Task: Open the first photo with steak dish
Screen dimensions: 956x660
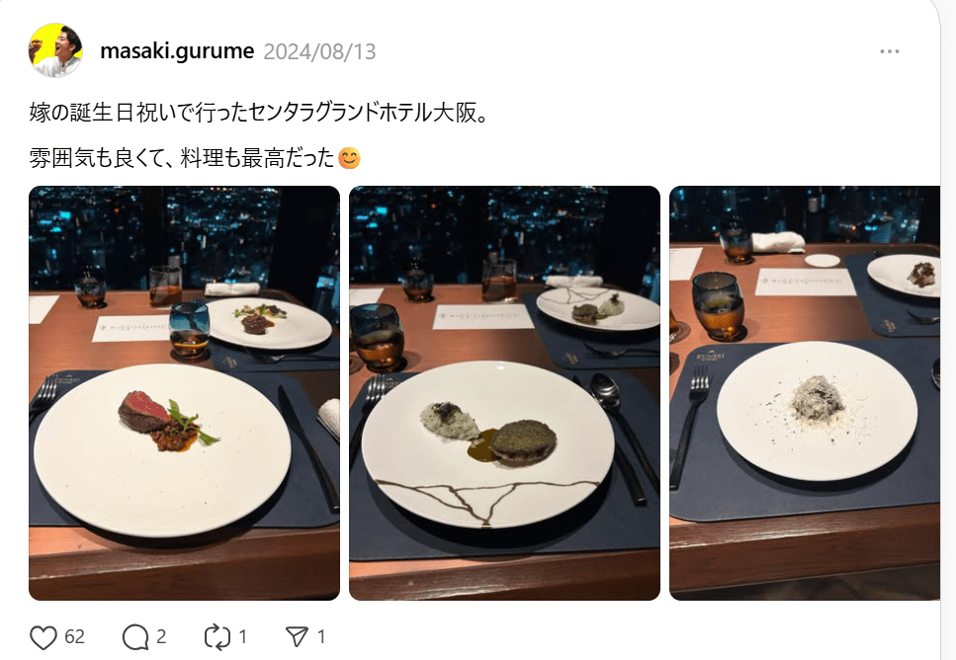Action: tap(184, 393)
